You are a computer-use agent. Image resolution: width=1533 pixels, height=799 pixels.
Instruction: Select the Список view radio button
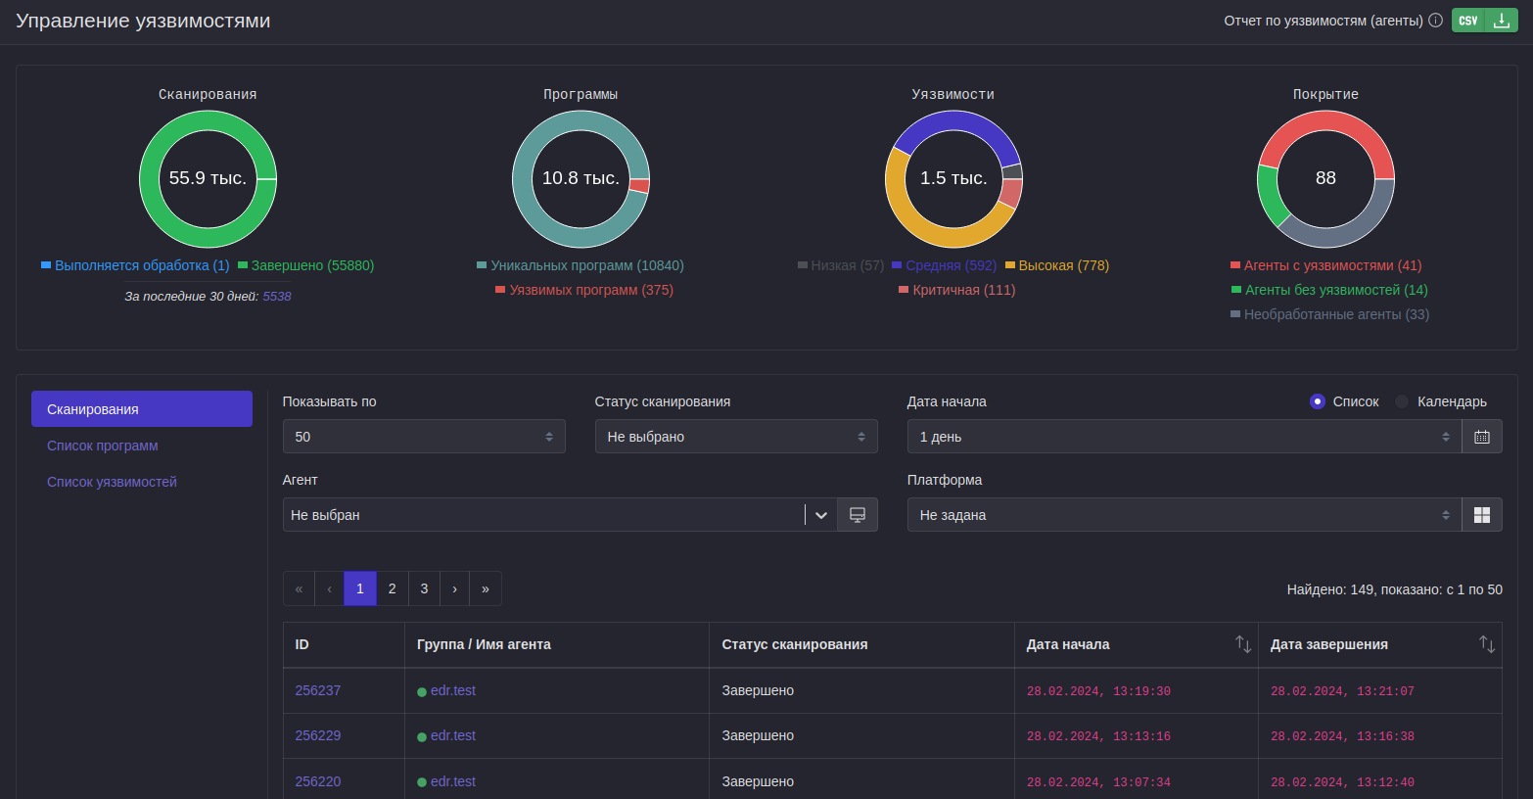pos(1318,401)
